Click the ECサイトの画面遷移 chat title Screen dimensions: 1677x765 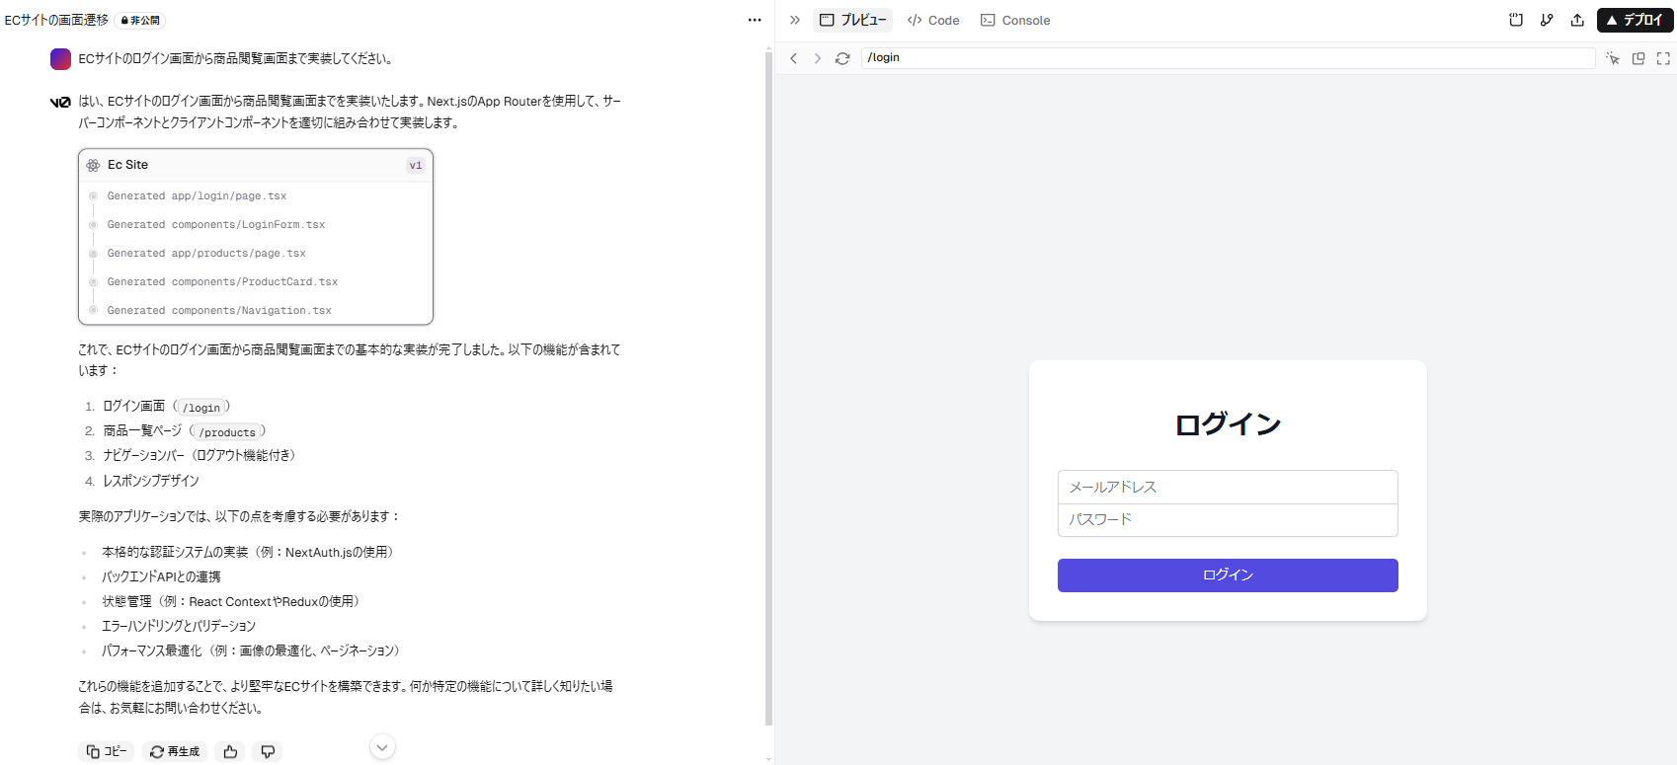(56, 20)
